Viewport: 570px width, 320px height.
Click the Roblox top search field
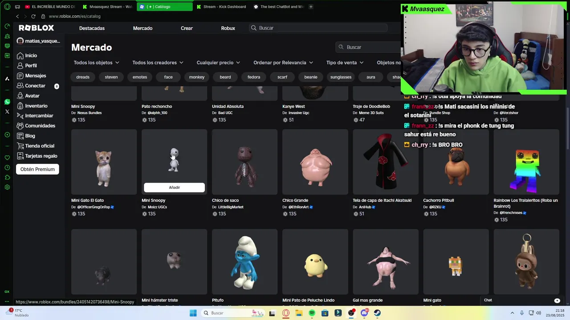[x=318, y=28]
